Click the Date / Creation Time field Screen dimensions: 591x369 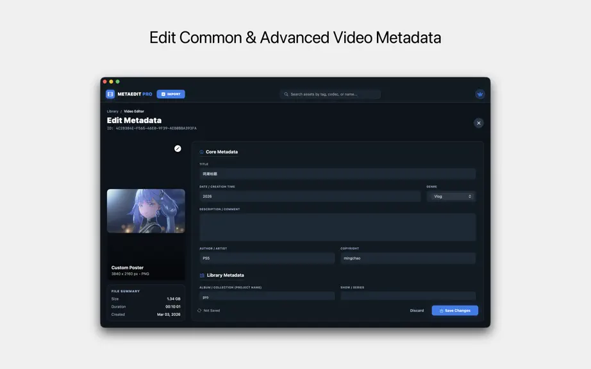[x=310, y=197]
